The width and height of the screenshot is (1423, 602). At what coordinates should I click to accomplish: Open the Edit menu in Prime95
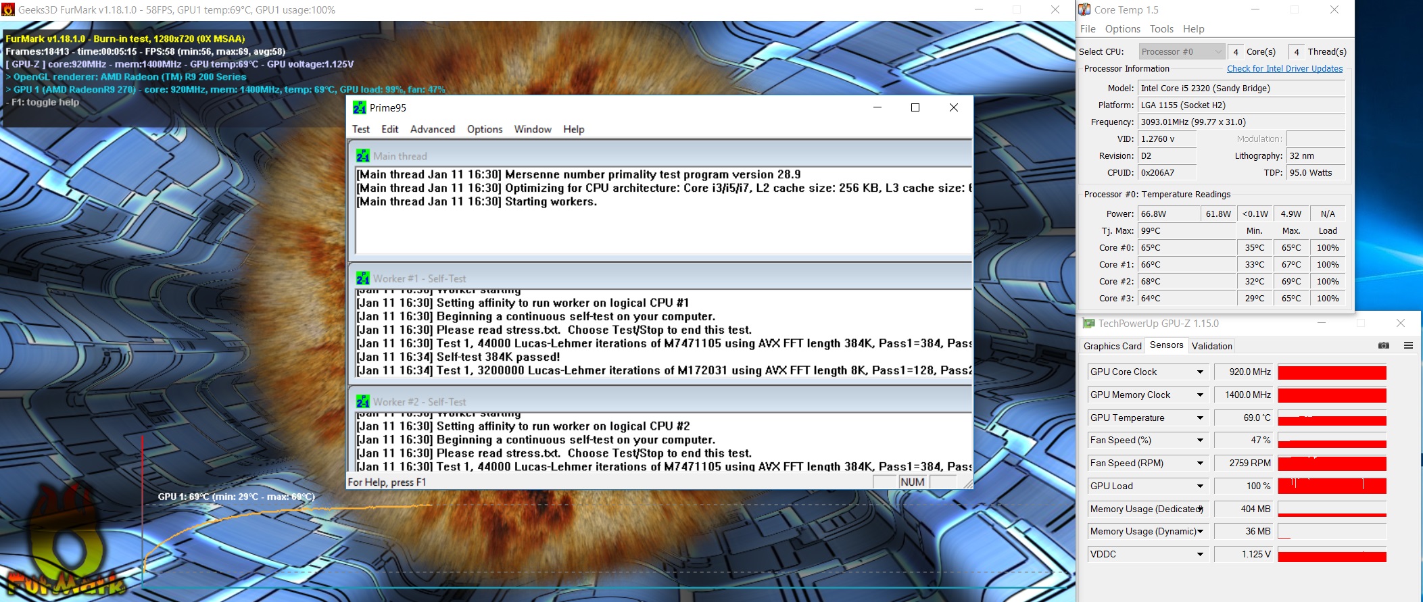390,129
